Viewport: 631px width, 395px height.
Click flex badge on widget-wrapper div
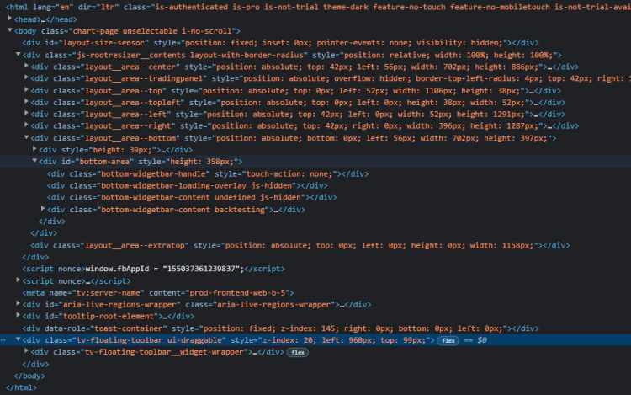pos(297,352)
